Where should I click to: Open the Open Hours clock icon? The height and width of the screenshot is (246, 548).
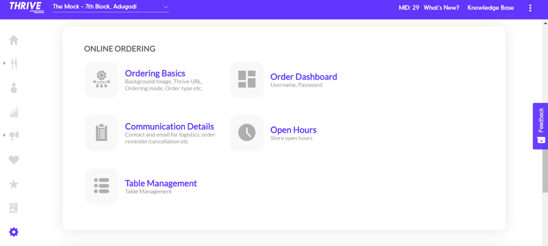pyautogui.click(x=247, y=133)
